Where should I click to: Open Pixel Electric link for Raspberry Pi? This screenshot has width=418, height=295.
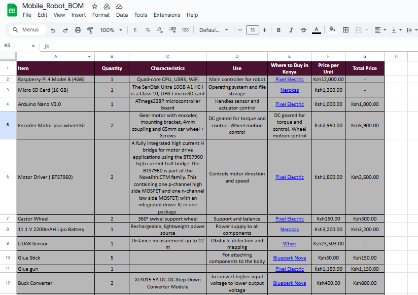point(290,80)
